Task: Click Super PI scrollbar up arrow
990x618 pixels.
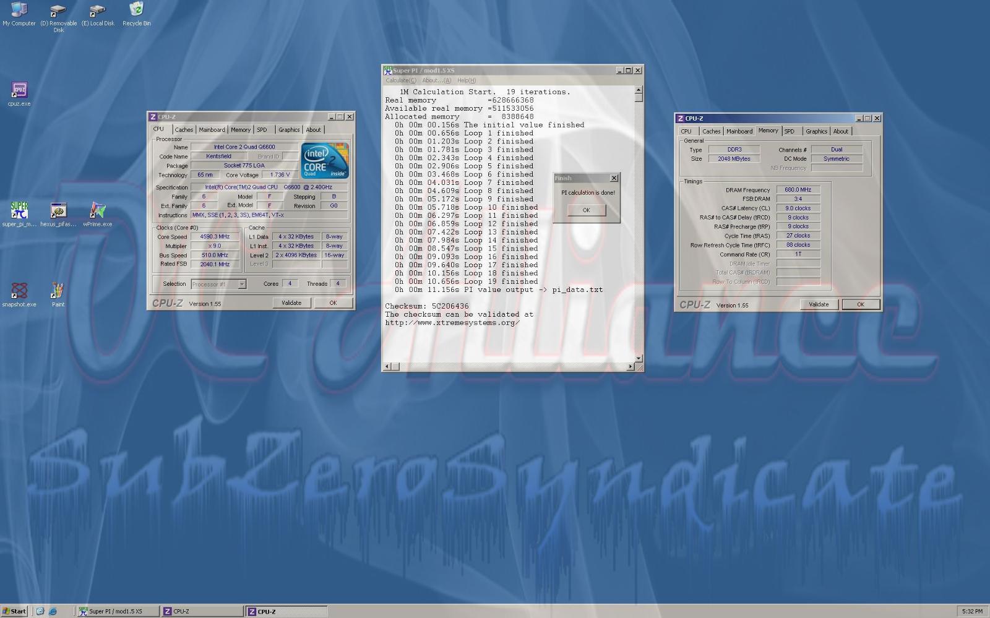Action: click(x=639, y=90)
